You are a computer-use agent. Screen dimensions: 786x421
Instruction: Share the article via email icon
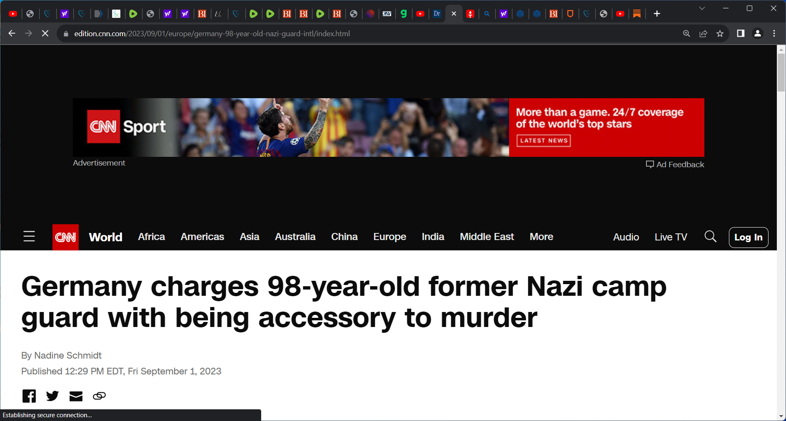pos(76,396)
